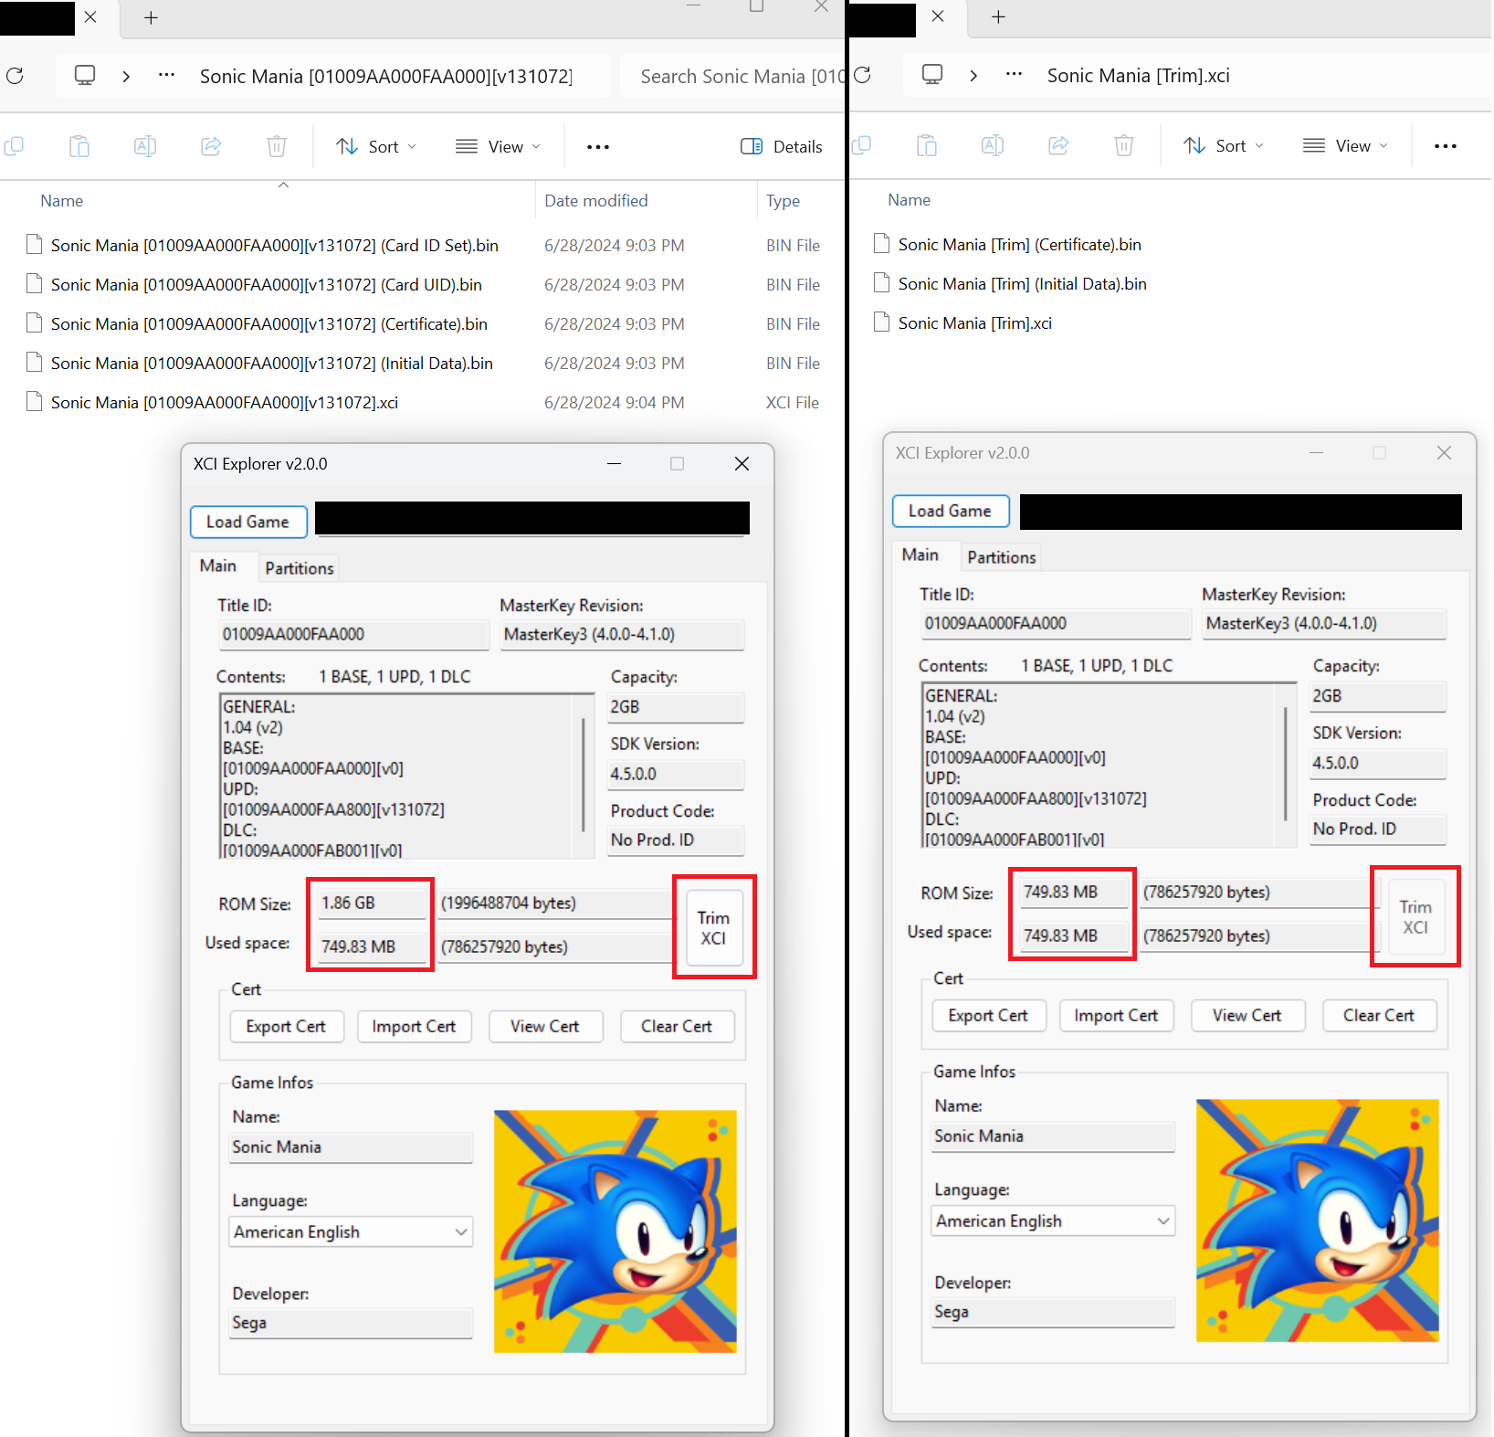Click refresh icon in left Explorer window
1494x1437 pixels.
15,76
